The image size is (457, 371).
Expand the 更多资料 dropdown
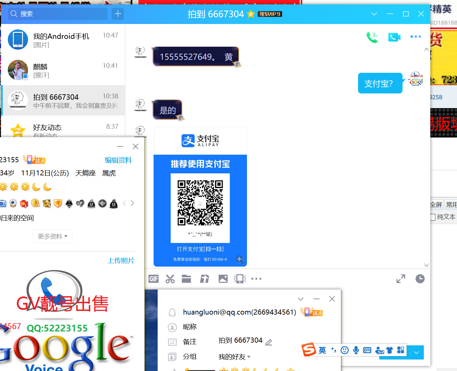[52, 237]
